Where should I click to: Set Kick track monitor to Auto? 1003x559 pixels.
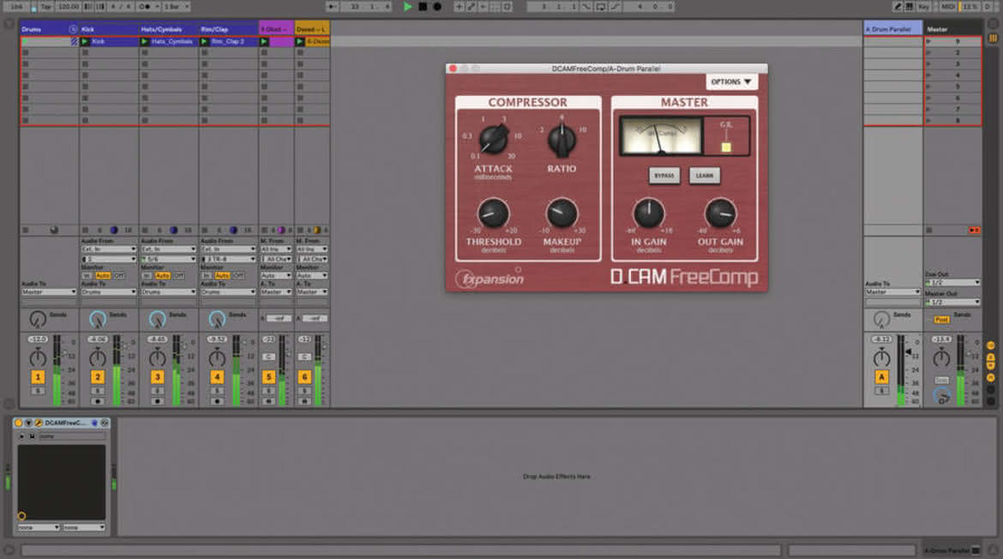tap(102, 276)
